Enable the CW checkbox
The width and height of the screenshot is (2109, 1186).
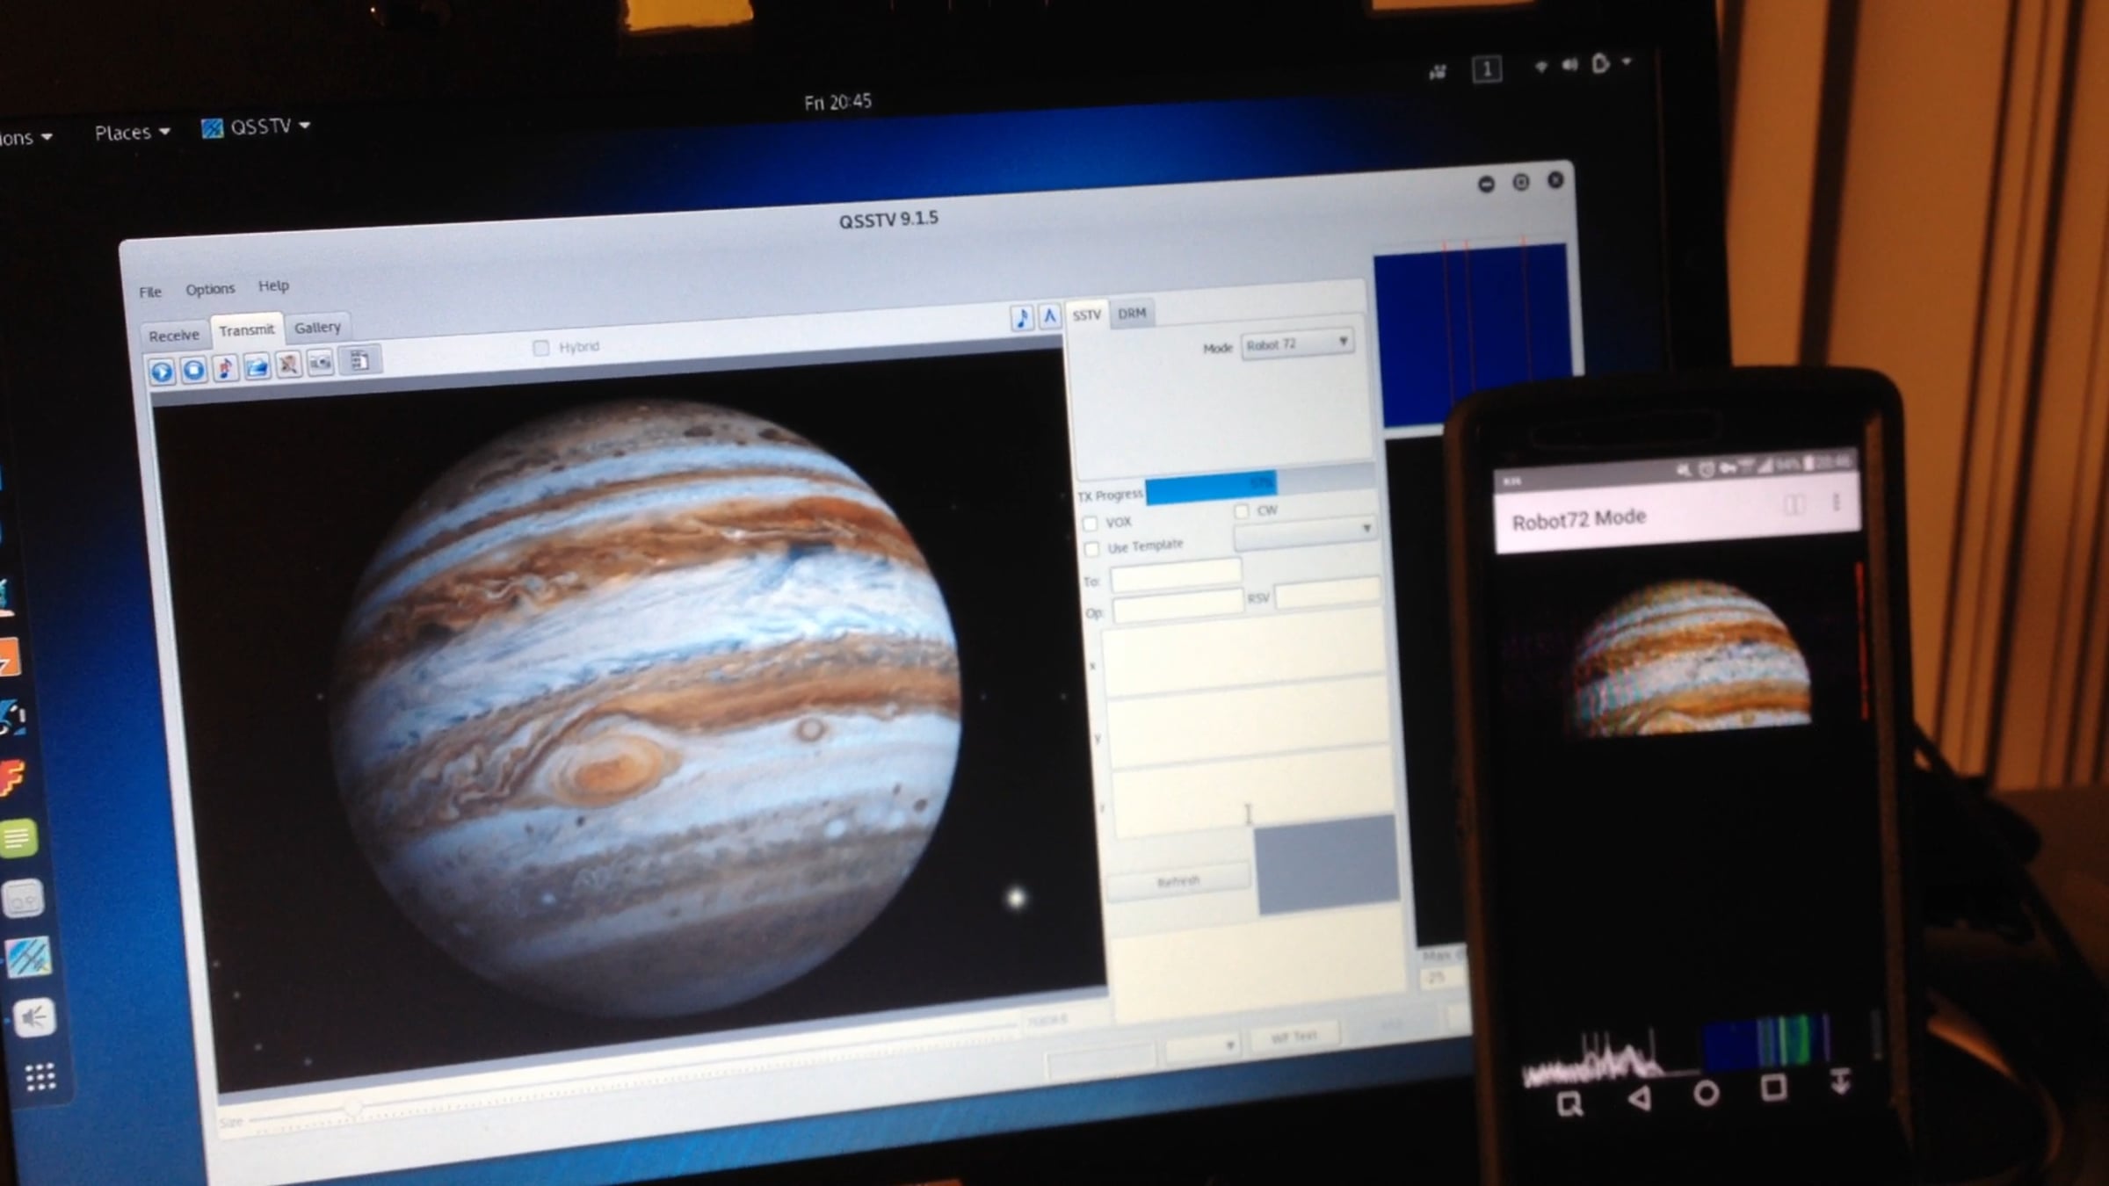click(1242, 511)
